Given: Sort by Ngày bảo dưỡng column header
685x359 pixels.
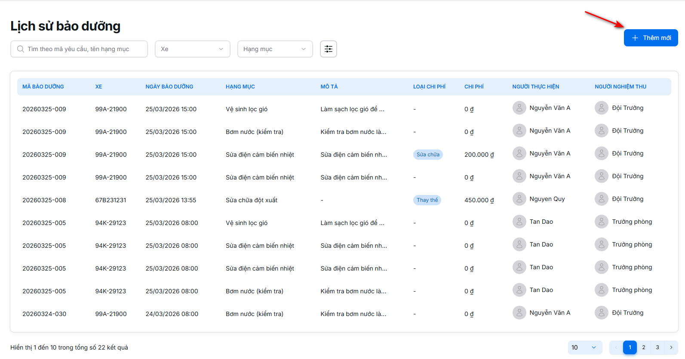Looking at the screenshot, I should pos(169,87).
